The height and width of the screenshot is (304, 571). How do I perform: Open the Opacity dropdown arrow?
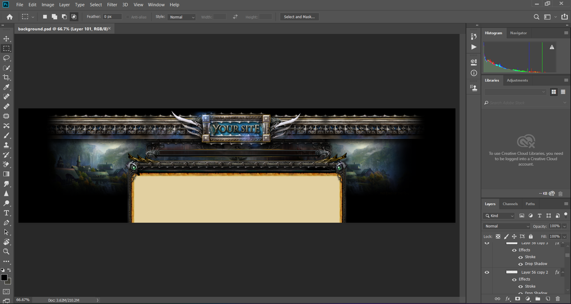(564, 226)
